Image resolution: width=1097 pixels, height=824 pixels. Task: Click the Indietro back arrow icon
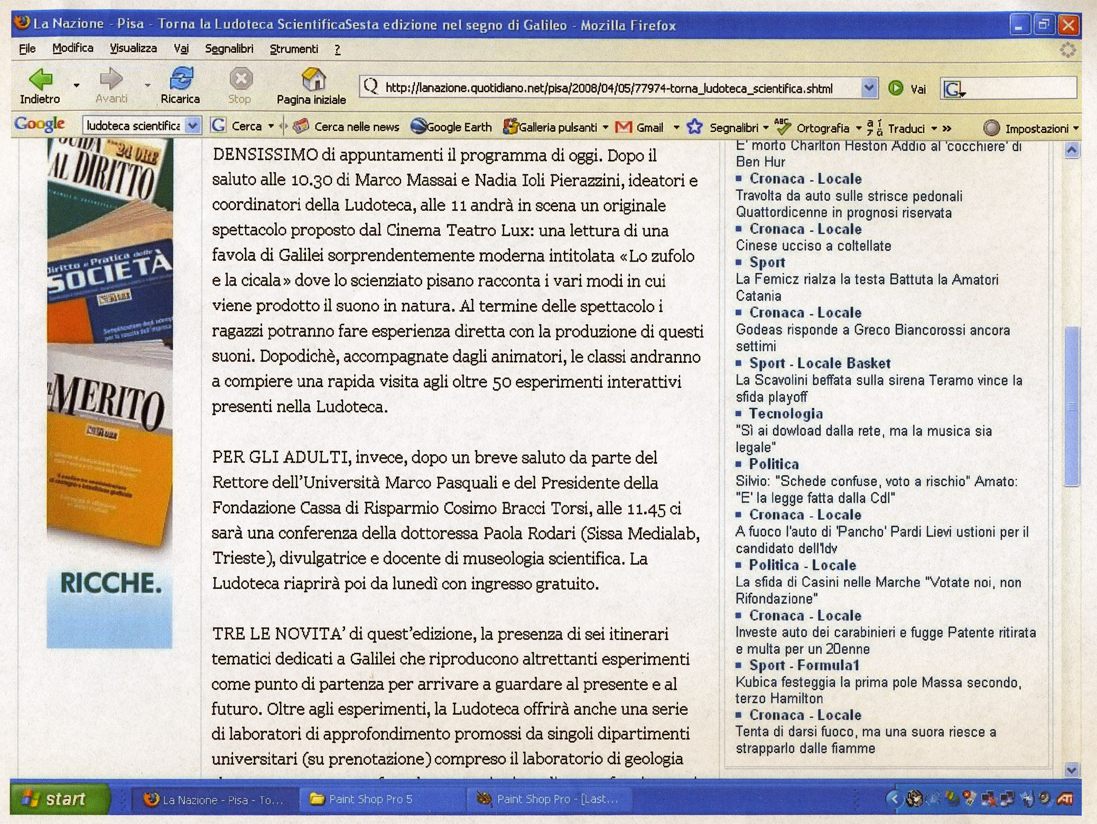40,79
